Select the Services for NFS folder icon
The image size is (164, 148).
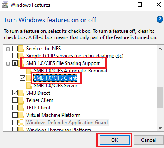coord(21,49)
